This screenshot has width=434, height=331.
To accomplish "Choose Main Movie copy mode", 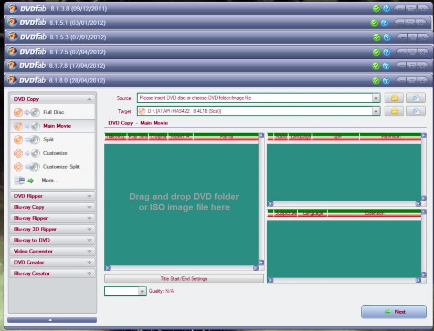I will tap(52, 126).
